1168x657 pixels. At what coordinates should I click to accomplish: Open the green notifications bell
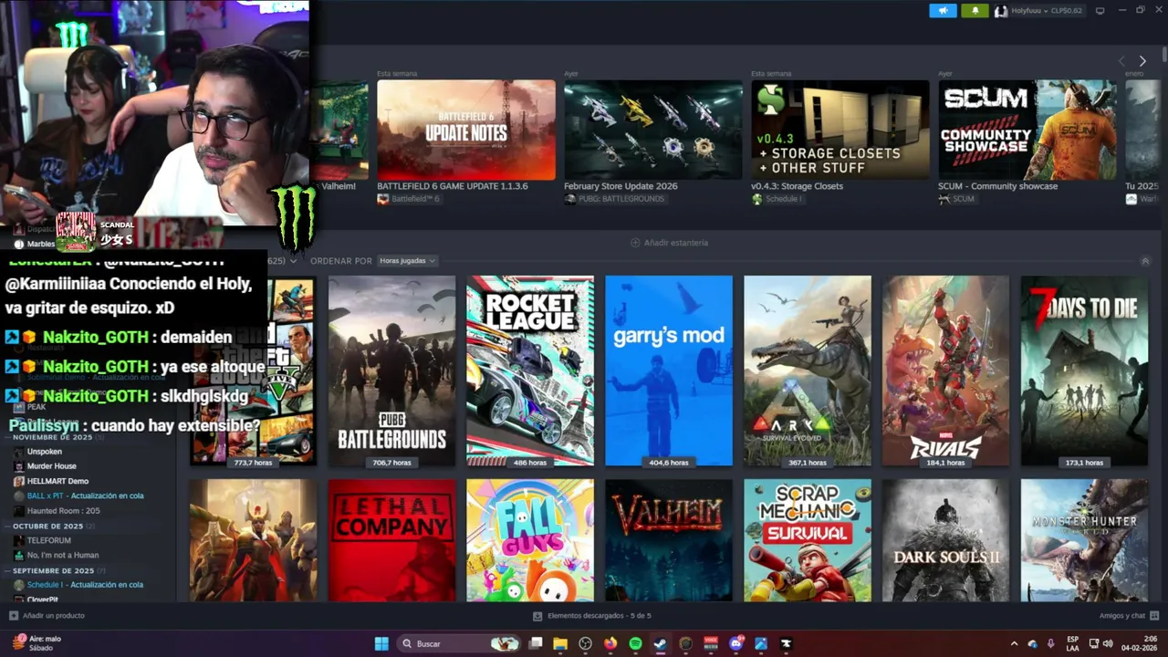click(x=975, y=11)
